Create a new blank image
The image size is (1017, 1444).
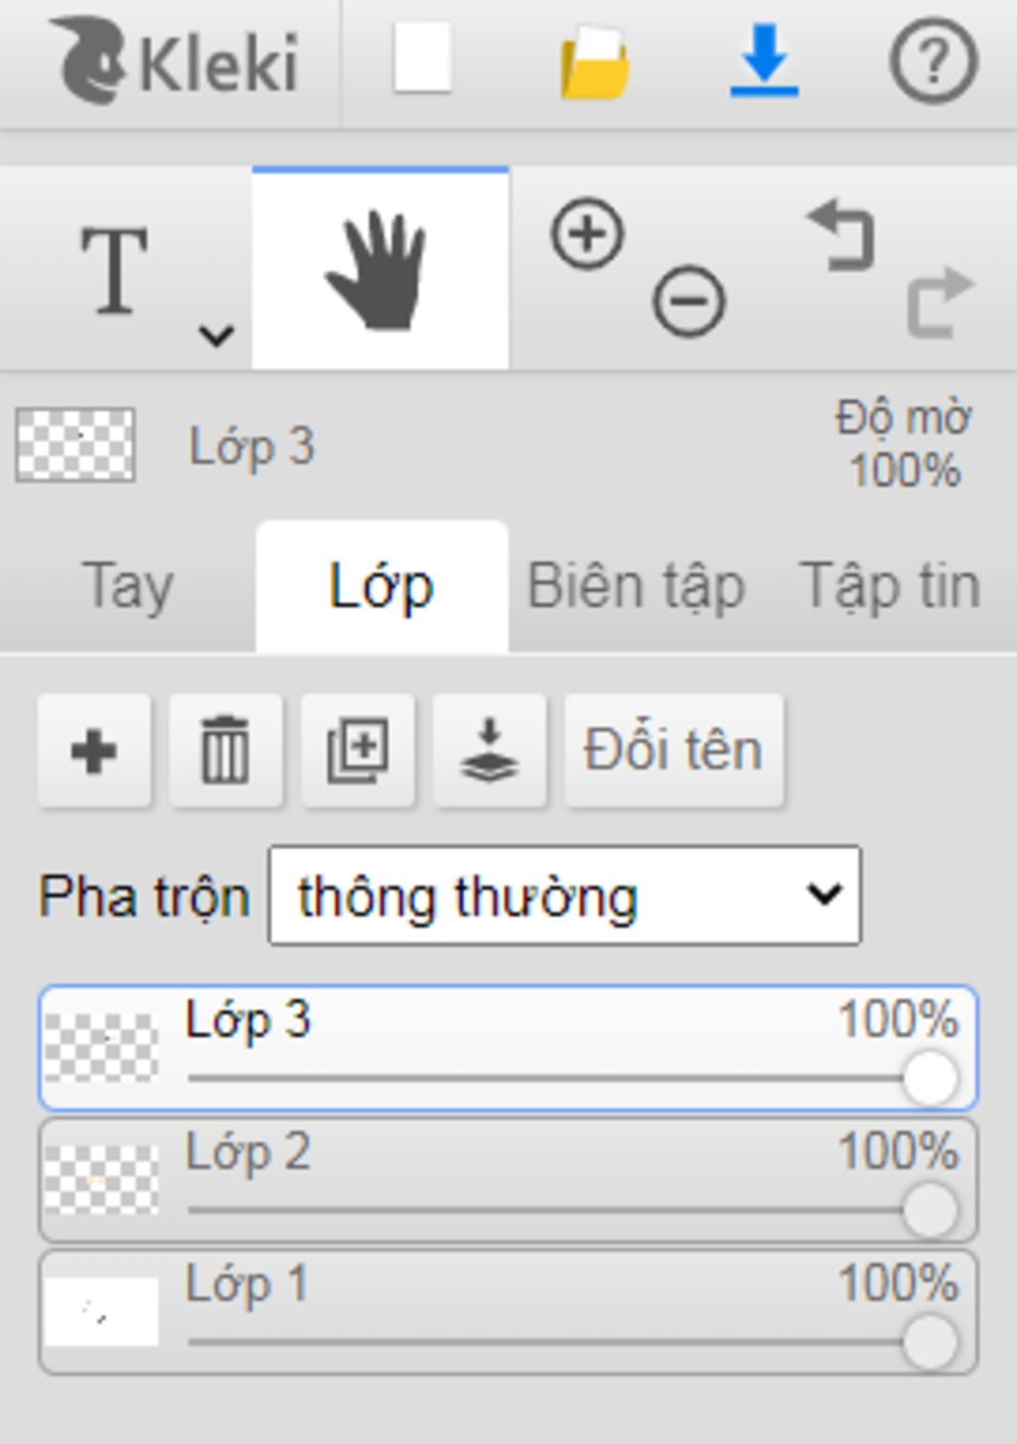(423, 59)
